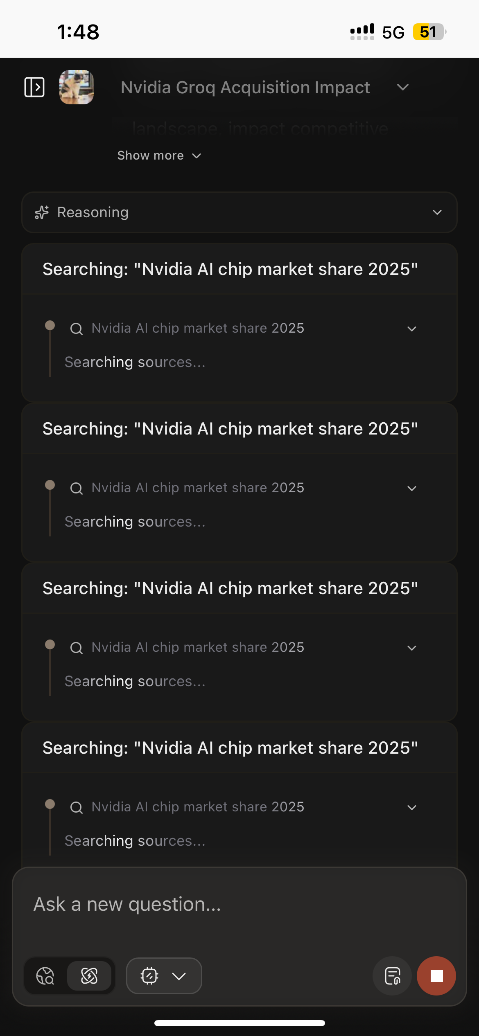Viewport: 479px width, 1036px height.
Task: Click the first search magnifier icon
Action: (77, 329)
